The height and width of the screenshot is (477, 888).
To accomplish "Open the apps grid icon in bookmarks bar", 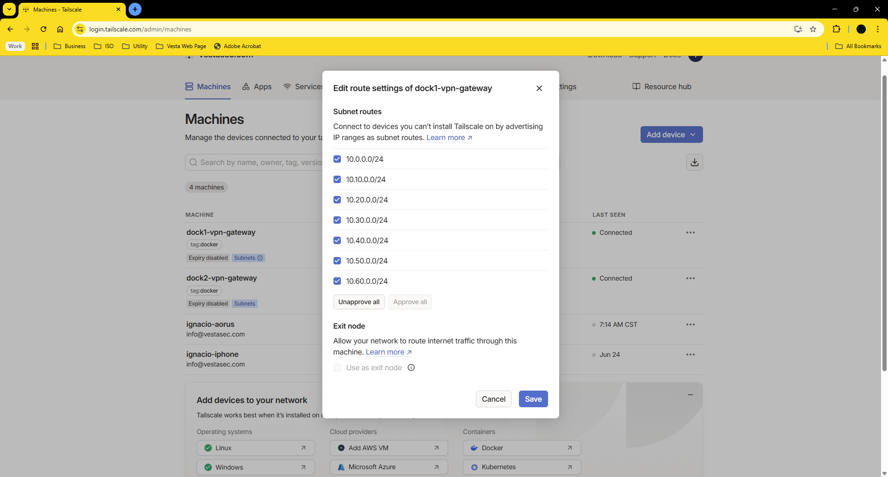I will tap(35, 46).
